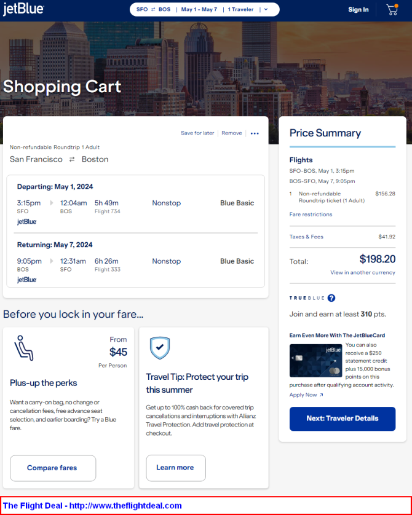The image size is (412, 515).
Task: Proceed with Next: Traveler Details button
Action: [x=343, y=419]
